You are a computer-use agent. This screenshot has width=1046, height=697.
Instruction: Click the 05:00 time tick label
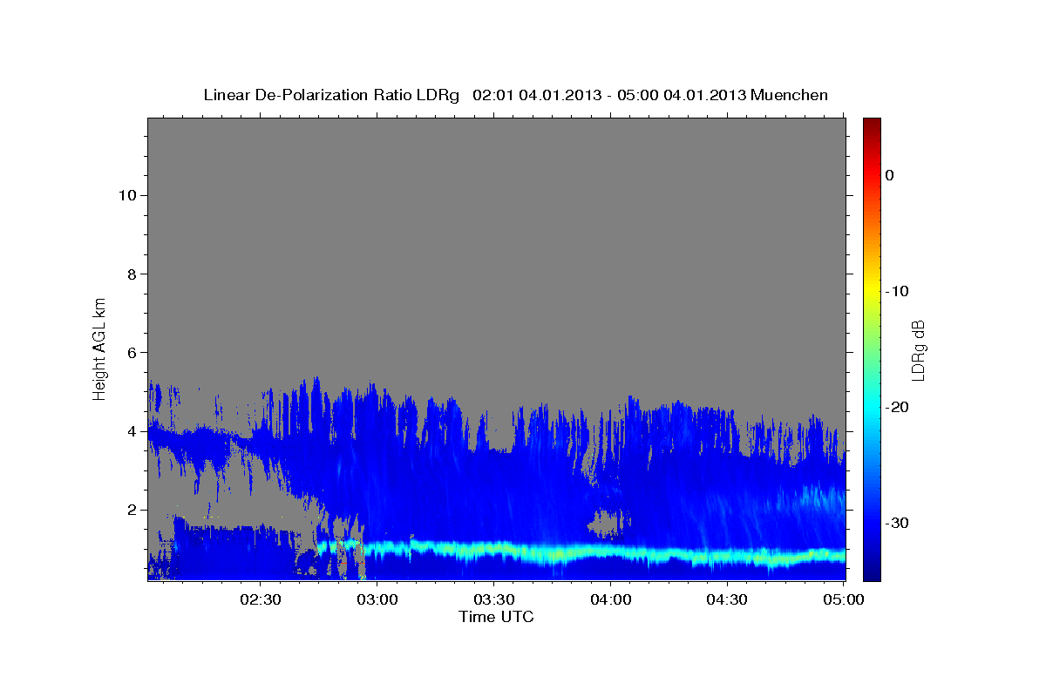843,600
